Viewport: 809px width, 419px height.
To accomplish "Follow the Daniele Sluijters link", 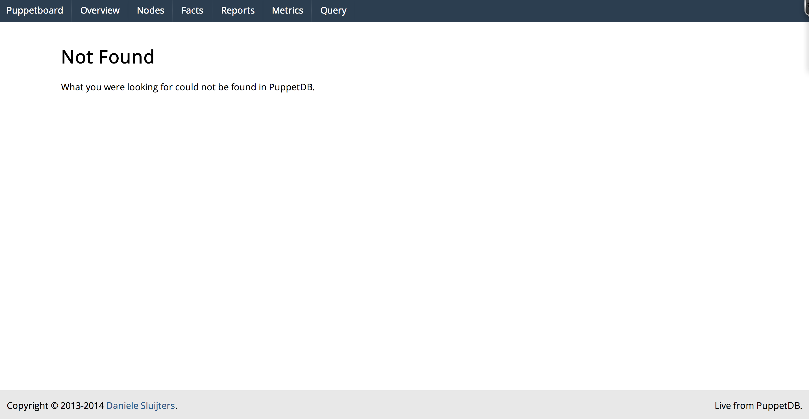I will (x=140, y=405).
